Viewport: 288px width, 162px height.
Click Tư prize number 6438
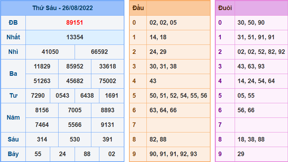[x=87, y=96]
